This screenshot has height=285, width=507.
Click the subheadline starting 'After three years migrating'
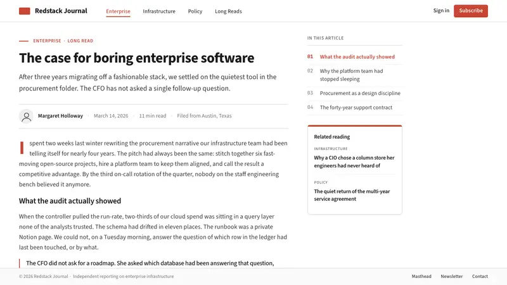[148, 83]
